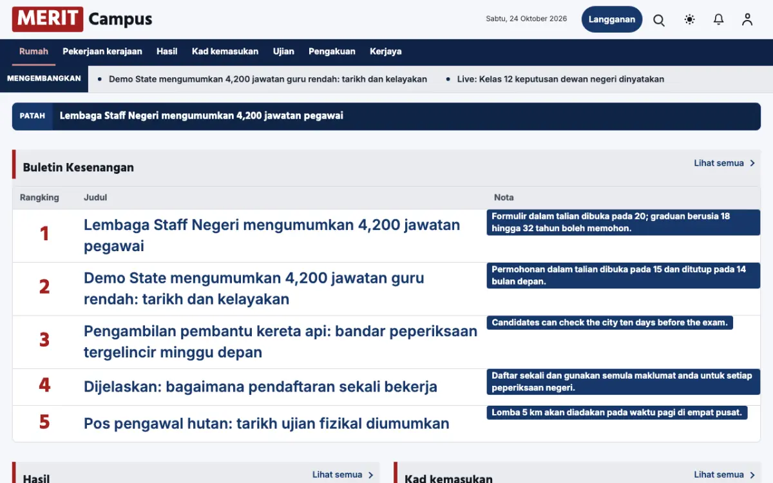Image resolution: width=773 pixels, height=483 pixels.
Task: Open Pengakuan navigation item
Action: coord(332,52)
